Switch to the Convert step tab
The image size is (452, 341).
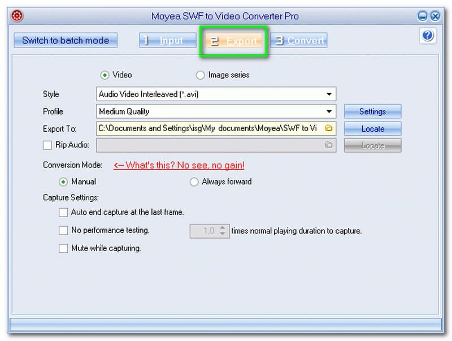tap(299, 41)
